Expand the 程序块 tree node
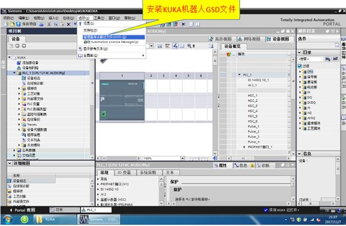 (x=19, y=88)
